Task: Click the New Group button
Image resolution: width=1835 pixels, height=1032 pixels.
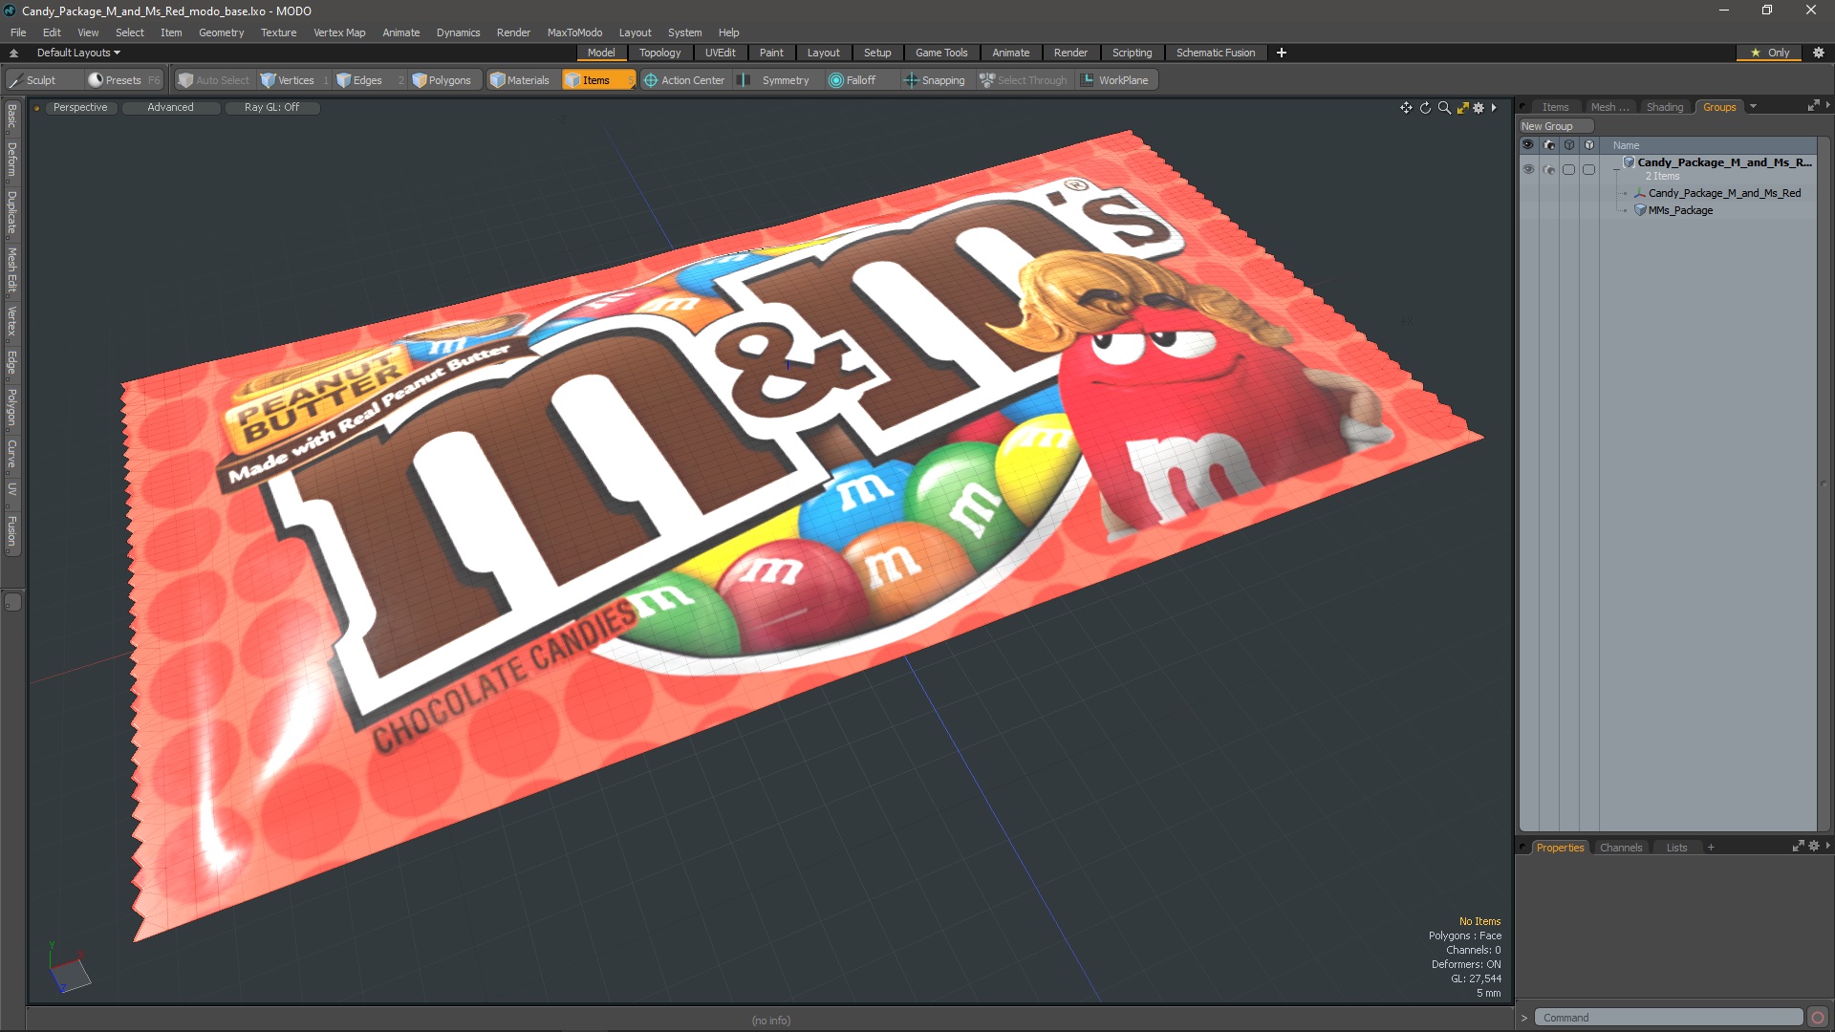Action: [x=1555, y=126]
